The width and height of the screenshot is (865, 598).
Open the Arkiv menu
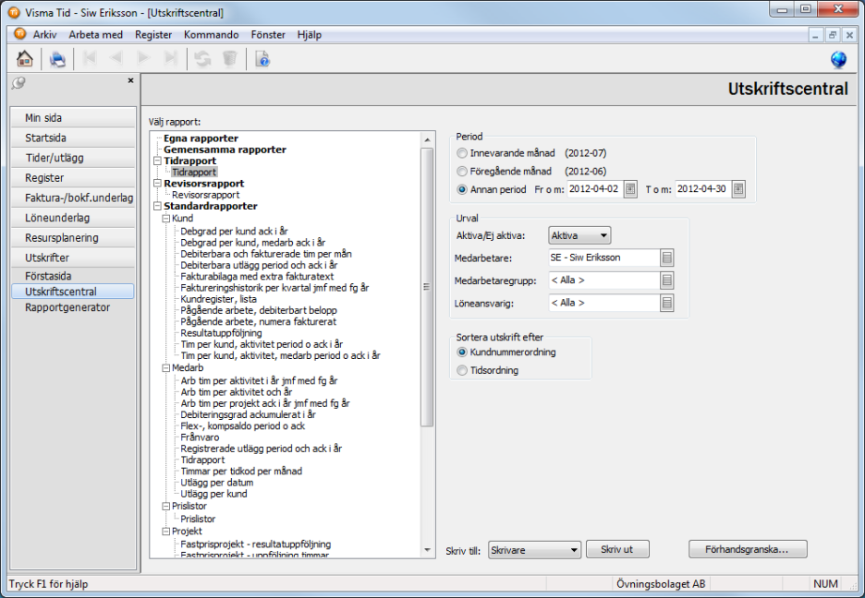click(x=44, y=35)
